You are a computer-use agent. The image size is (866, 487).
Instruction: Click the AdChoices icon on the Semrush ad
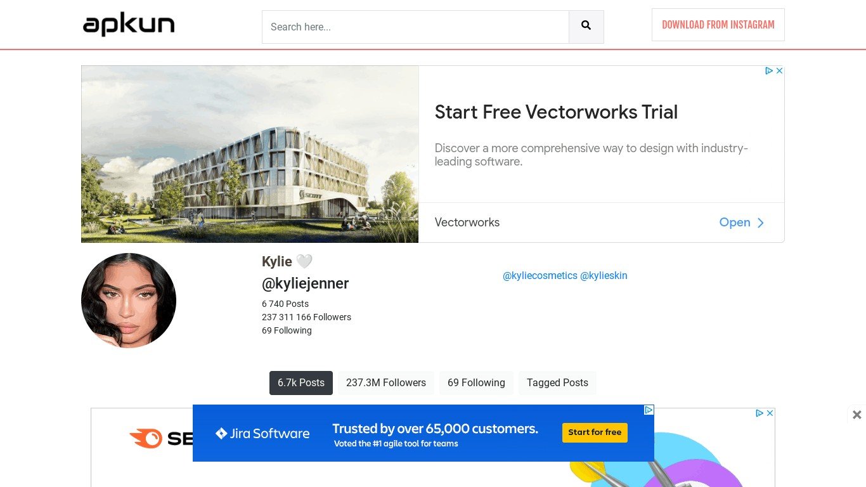(x=759, y=413)
